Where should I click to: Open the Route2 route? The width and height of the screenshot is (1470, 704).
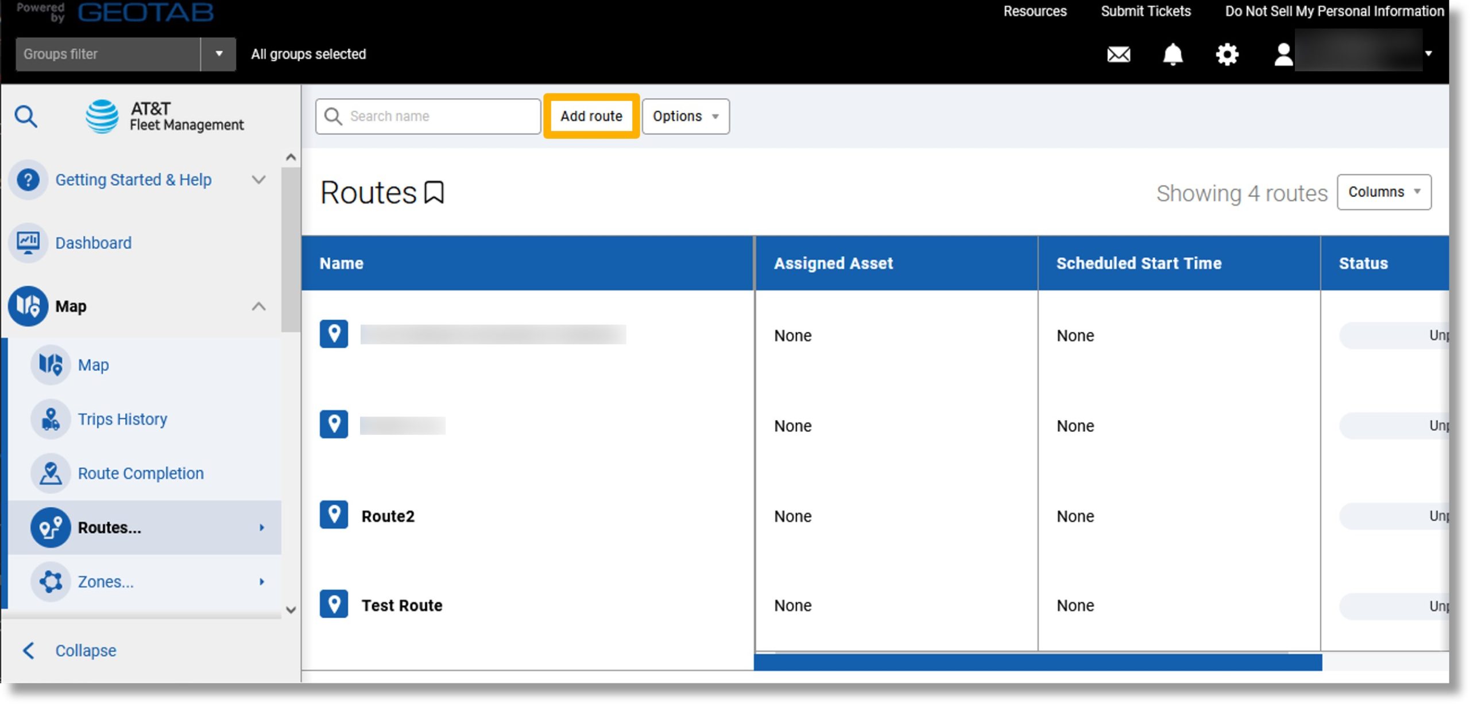tap(388, 516)
